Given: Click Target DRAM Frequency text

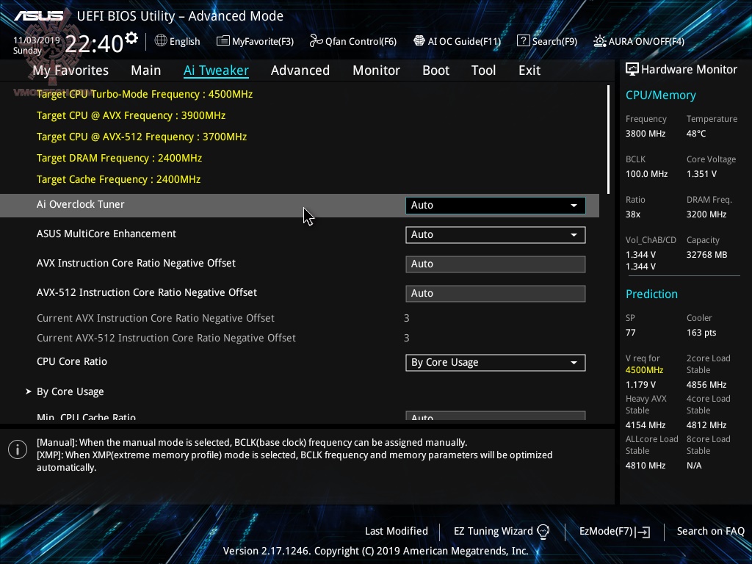Looking at the screenshot, I should (x=119, y=159).
